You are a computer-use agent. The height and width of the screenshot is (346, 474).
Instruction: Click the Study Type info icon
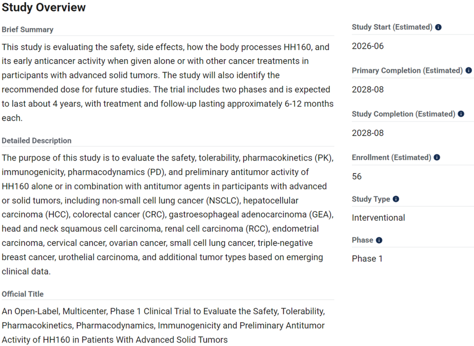pyautogui.click(x=396, y=199)
